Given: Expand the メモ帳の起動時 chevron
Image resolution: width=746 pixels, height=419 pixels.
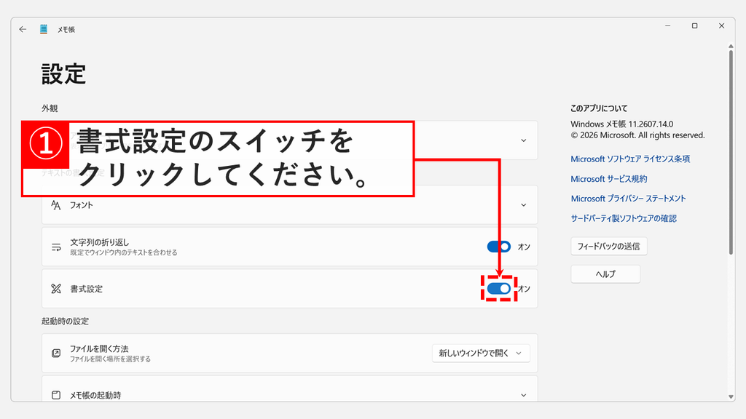Looking at the screenshot, I should (523, 395).
